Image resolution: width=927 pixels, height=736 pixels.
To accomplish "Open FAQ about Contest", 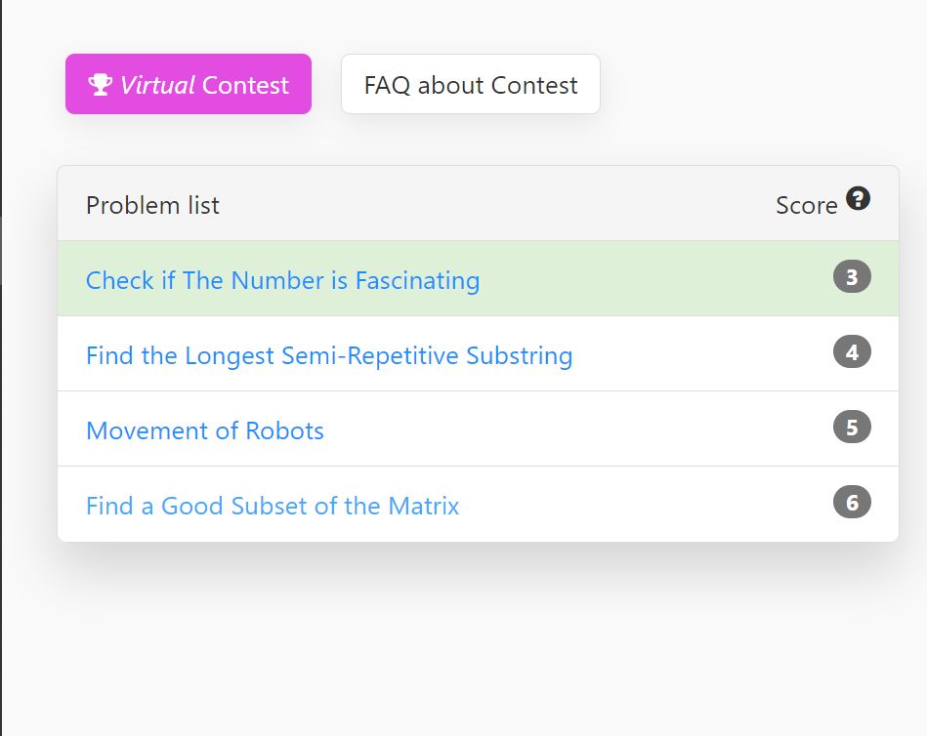I will click(x=471, y=84).
